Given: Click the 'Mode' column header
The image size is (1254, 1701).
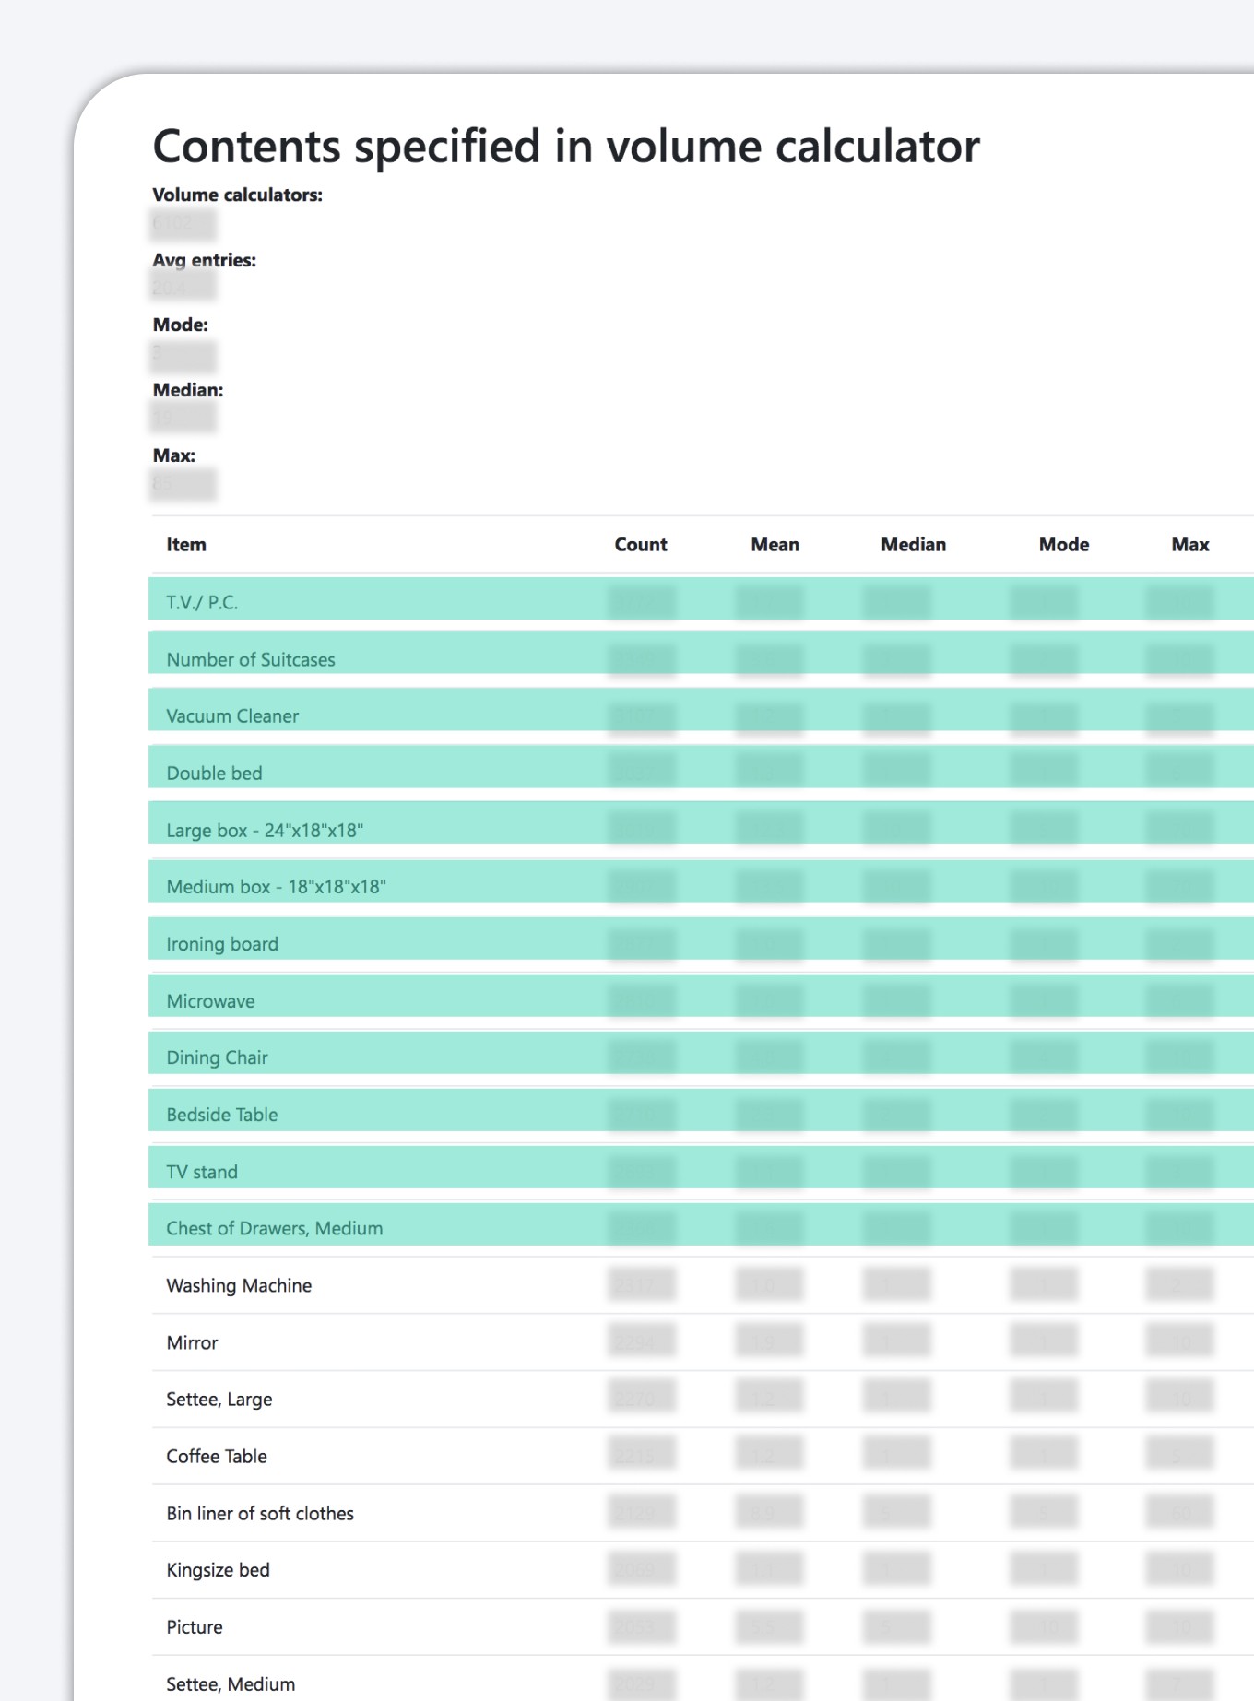Looking at the screenshot, I should click(x=1064, y=544).
